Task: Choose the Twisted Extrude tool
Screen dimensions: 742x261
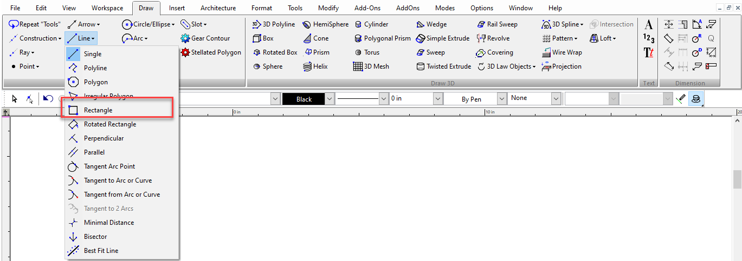Action: click(x=443, y=66)
